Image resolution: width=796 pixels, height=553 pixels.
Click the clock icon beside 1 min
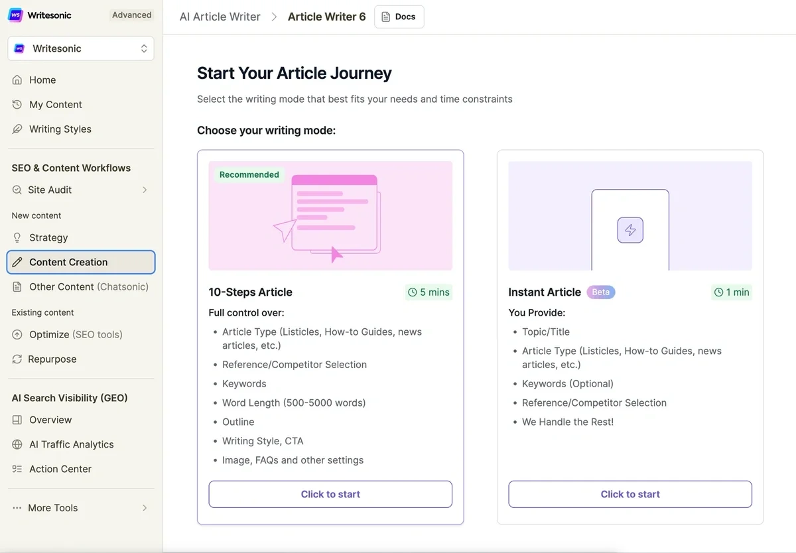click(719, 292)
